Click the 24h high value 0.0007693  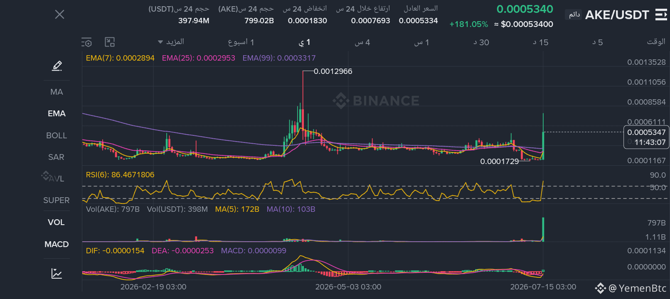371,20
